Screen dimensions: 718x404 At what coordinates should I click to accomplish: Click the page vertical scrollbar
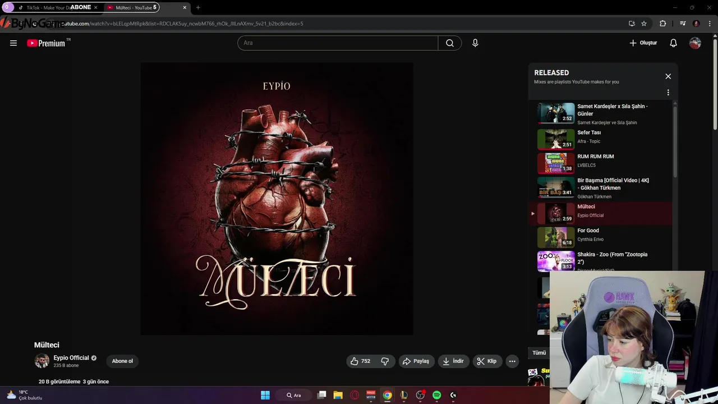(x=715, y=84)
